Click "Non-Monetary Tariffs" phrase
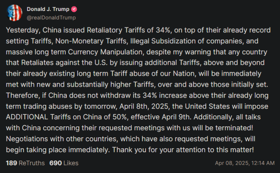The image size is (280, 173). tap(91, 41)
